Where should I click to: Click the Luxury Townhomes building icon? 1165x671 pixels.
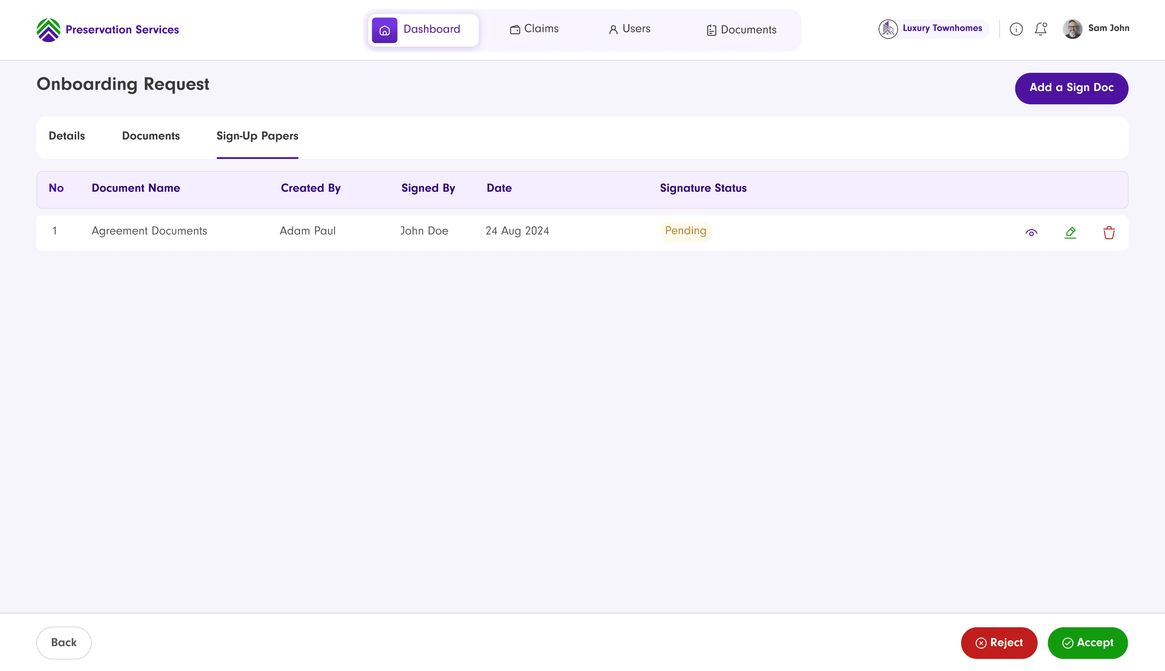pyautogui.click(x=888, y=29)
